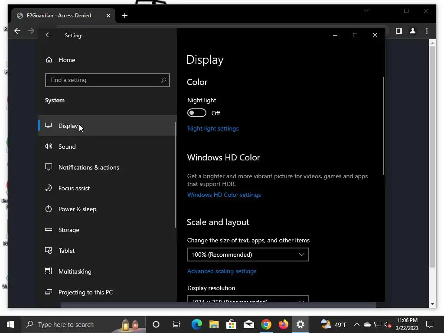The image size is (444, 333).
Task: Maximize the Settings window
Action: click(x=355, y=35)
